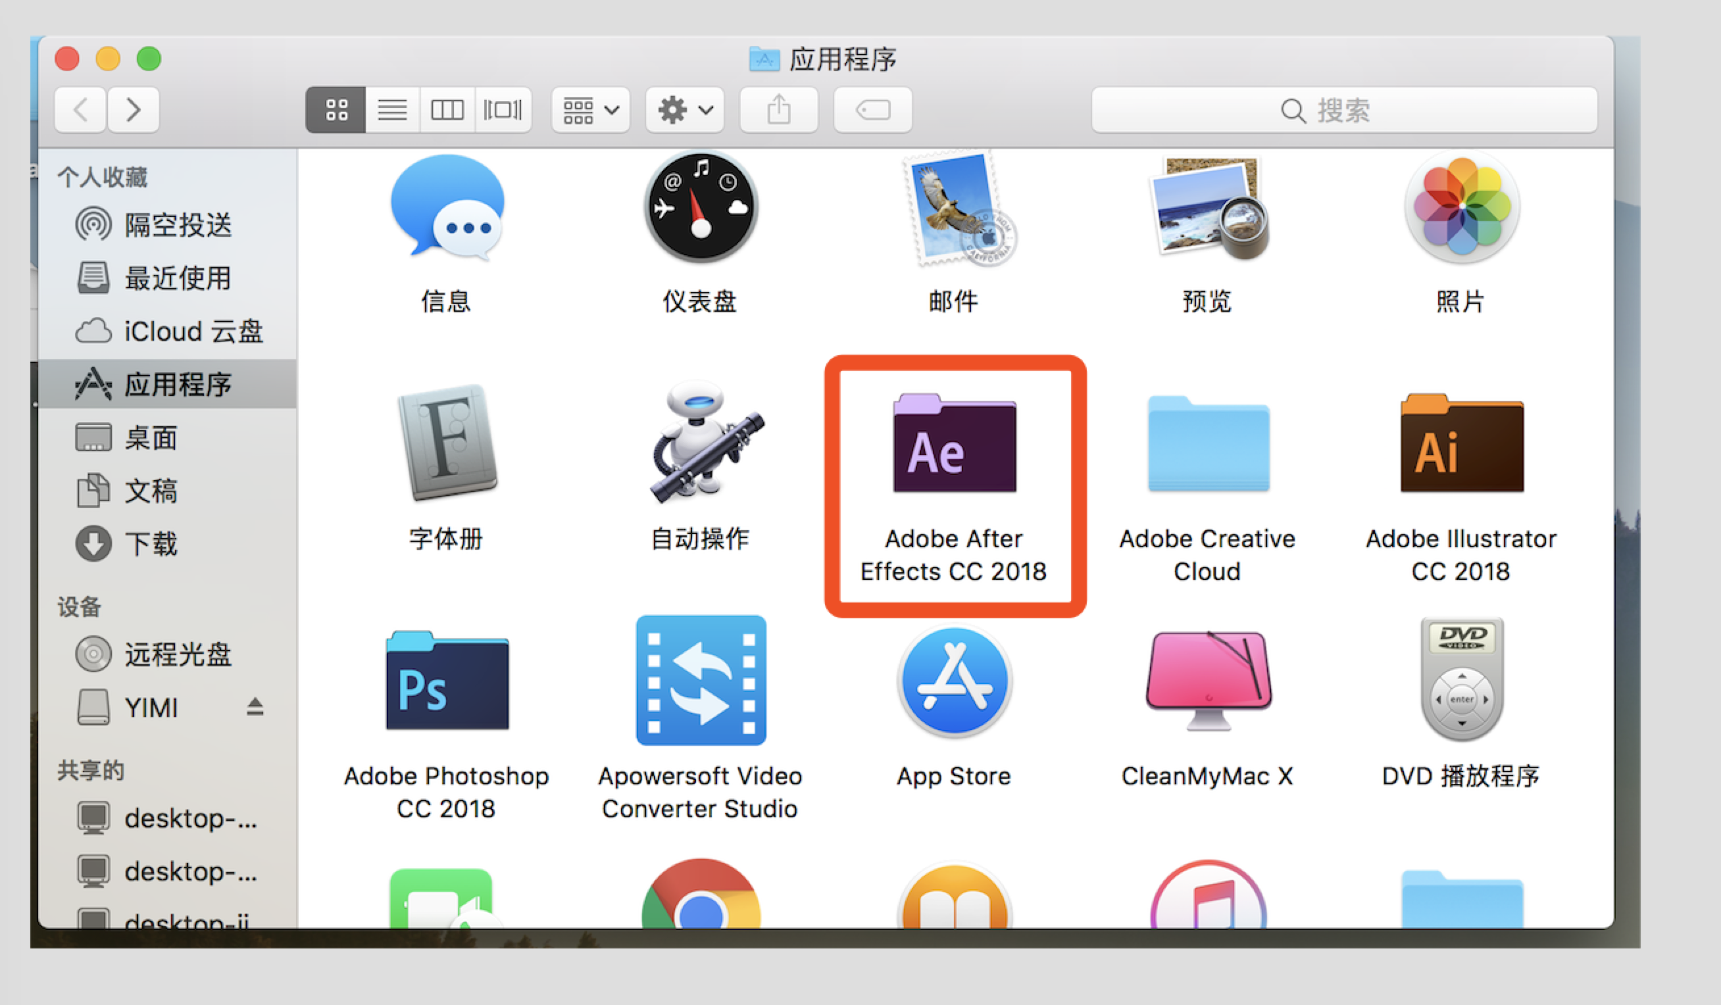Open the gear action menu dropdown
The image size is (1721, 1005).
685,110
